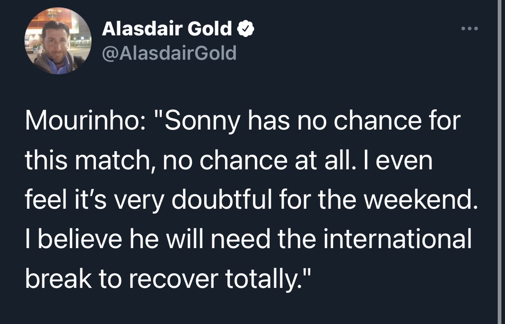Open the @AlasdairGold handle link
Viewport: 505px width, 324px height.
[x=169, y=52]
